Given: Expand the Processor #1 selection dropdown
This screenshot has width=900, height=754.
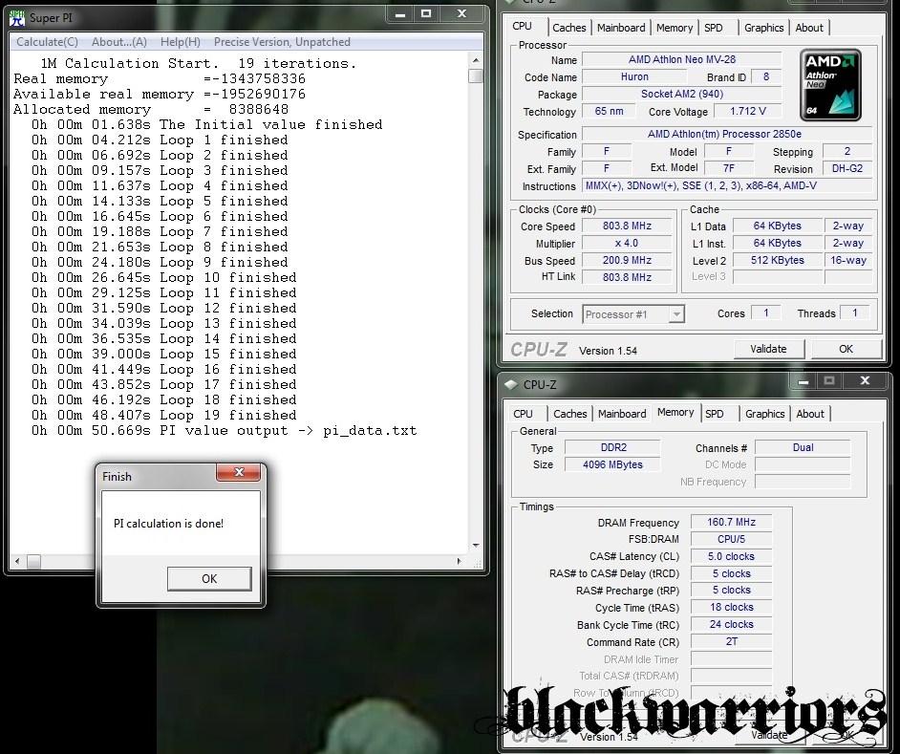Looking at the screenshot, I should pyautogui.click(x=677, y=314).
